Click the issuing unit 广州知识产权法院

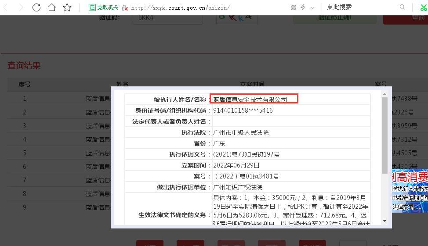click(238, 187)
